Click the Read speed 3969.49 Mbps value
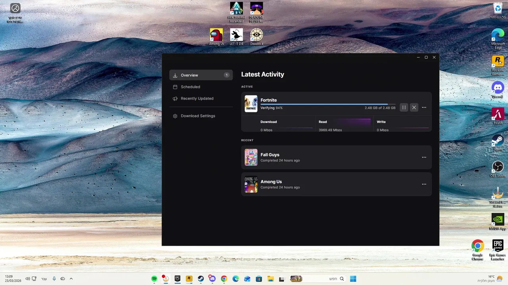 (330, 130)
